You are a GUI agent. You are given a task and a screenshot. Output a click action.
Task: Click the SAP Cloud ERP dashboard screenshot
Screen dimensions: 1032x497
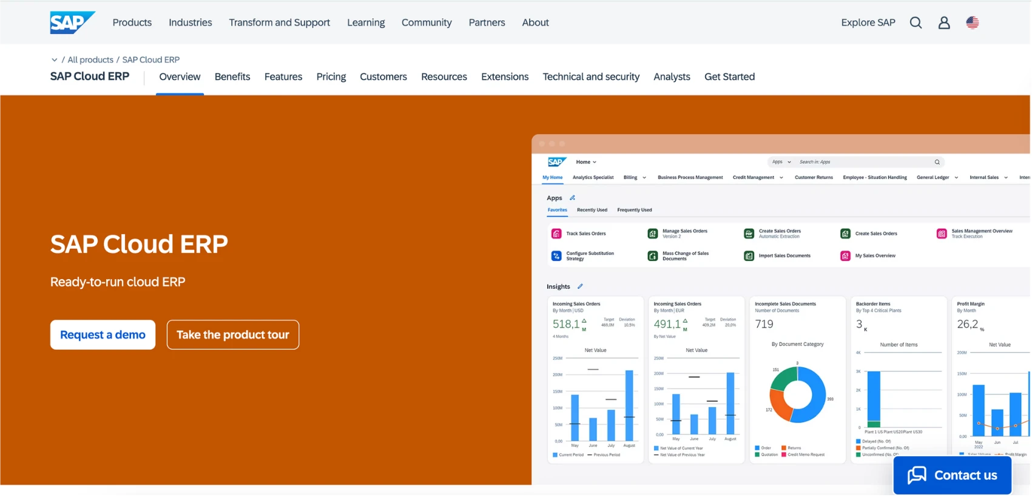pyautogui.click(x=781, y=310)
